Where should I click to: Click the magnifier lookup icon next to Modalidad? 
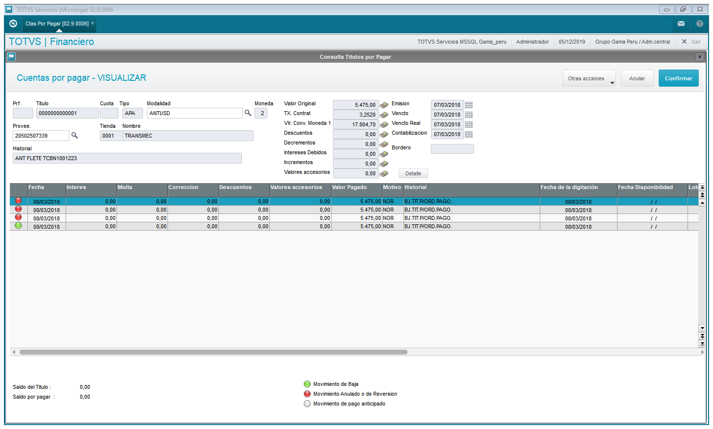click(x=248, y=113)
